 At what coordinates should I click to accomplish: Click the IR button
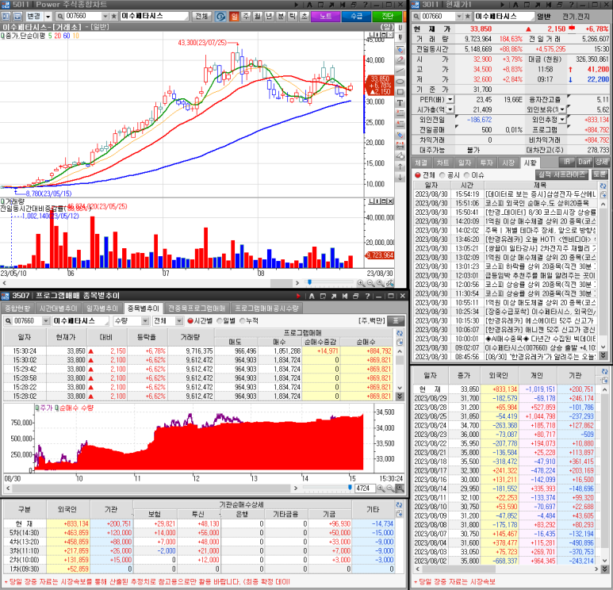point(567,162)
